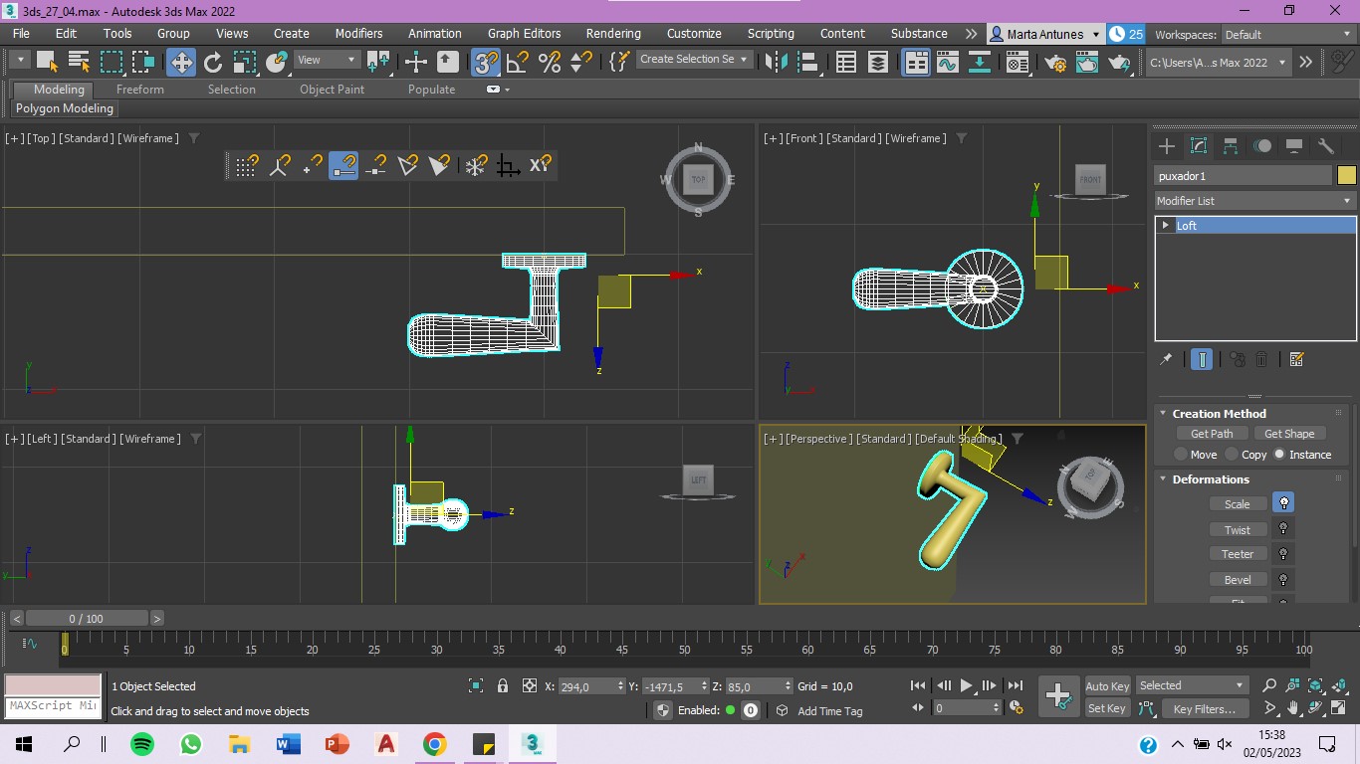Switch to the Hierarchy panel icon
Image resolution: width=1360 pixels, height=764 pixels.
1231,146
